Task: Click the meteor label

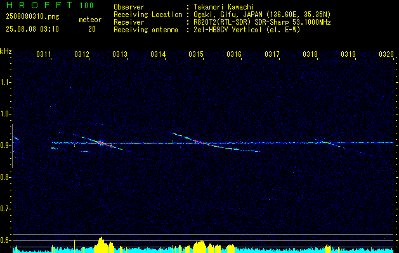Action: click(x=90, y=20)
